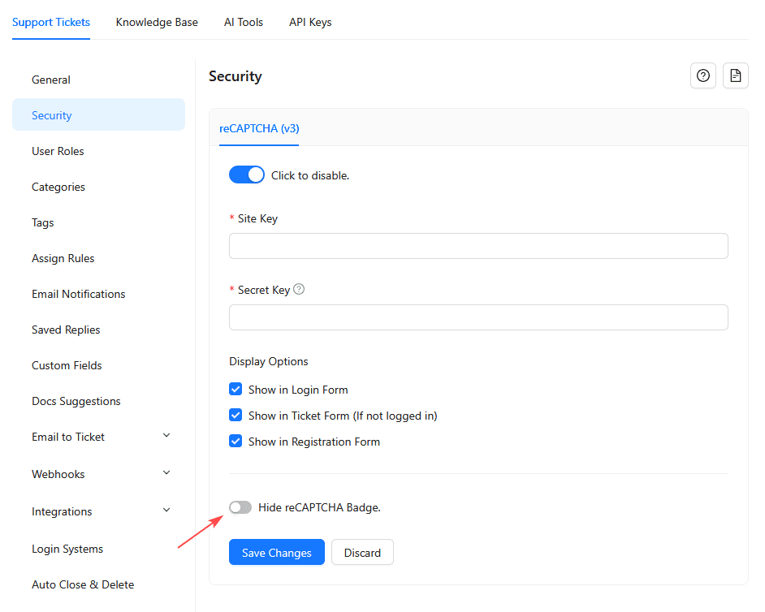Open User Roles settings

click(x=58, y=151)
